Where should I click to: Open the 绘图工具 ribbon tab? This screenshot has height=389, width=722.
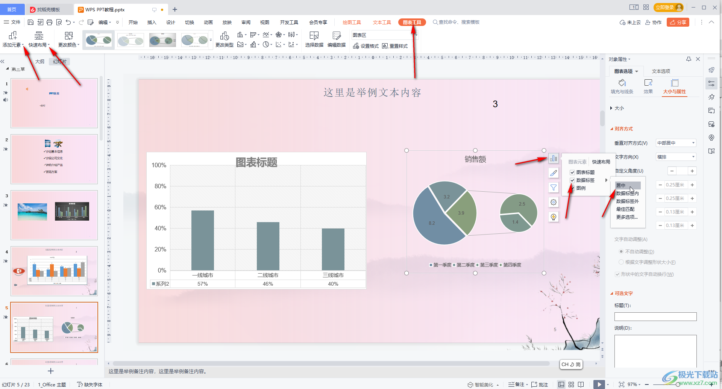pyautogui.click(x=352, y=22)
